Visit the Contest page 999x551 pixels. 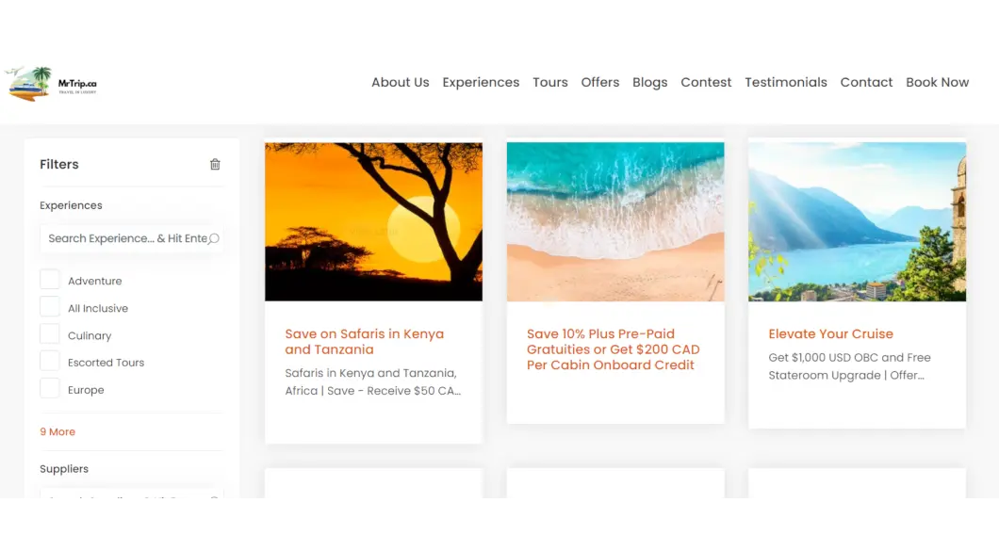pyautogui.click(x=706, y=82)
